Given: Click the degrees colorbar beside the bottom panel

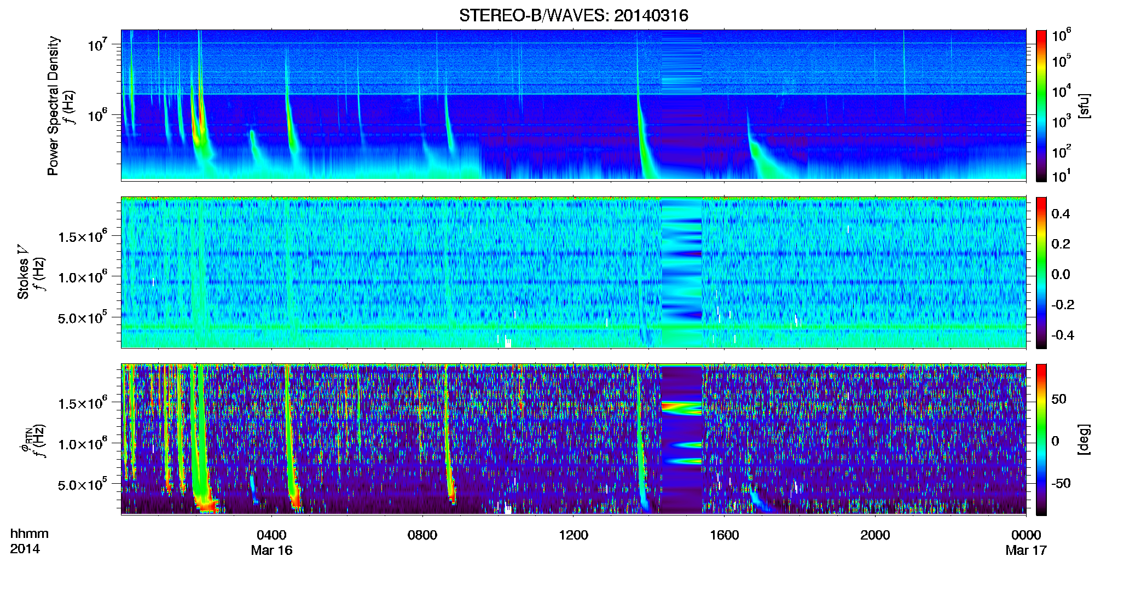Looking at the screenshot, I should [1041, 439].
